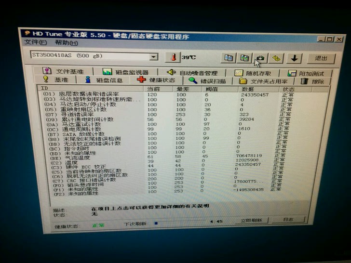351x263 pixels.
Task: Switch to the 随机存取 tab
Action: pyautogui.click(x=253, y=73)
